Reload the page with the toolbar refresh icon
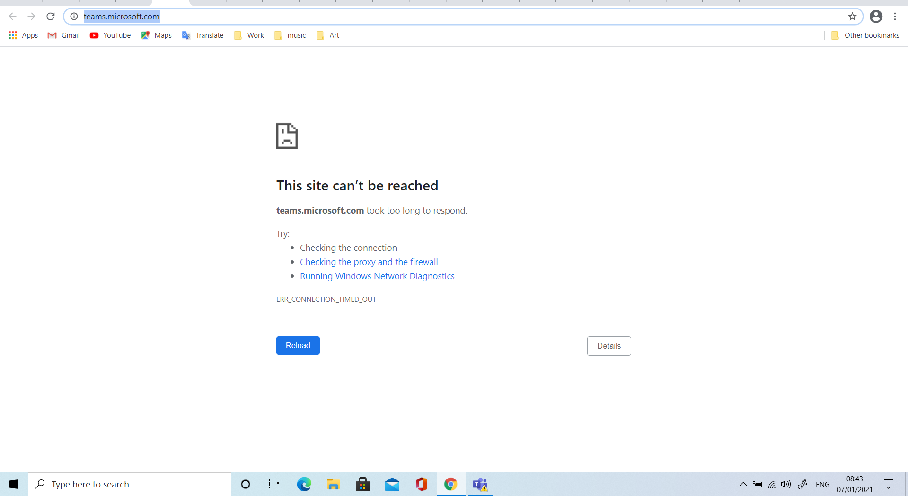This screenshot has height=496, width=908. [51, 17]
